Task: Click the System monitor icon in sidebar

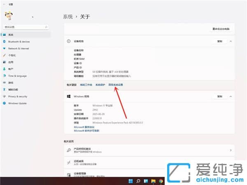Action: point(5,35)
